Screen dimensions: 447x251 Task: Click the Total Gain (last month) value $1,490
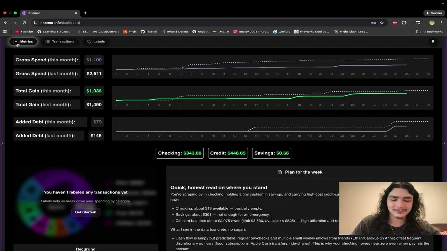(x=94, y=105)
